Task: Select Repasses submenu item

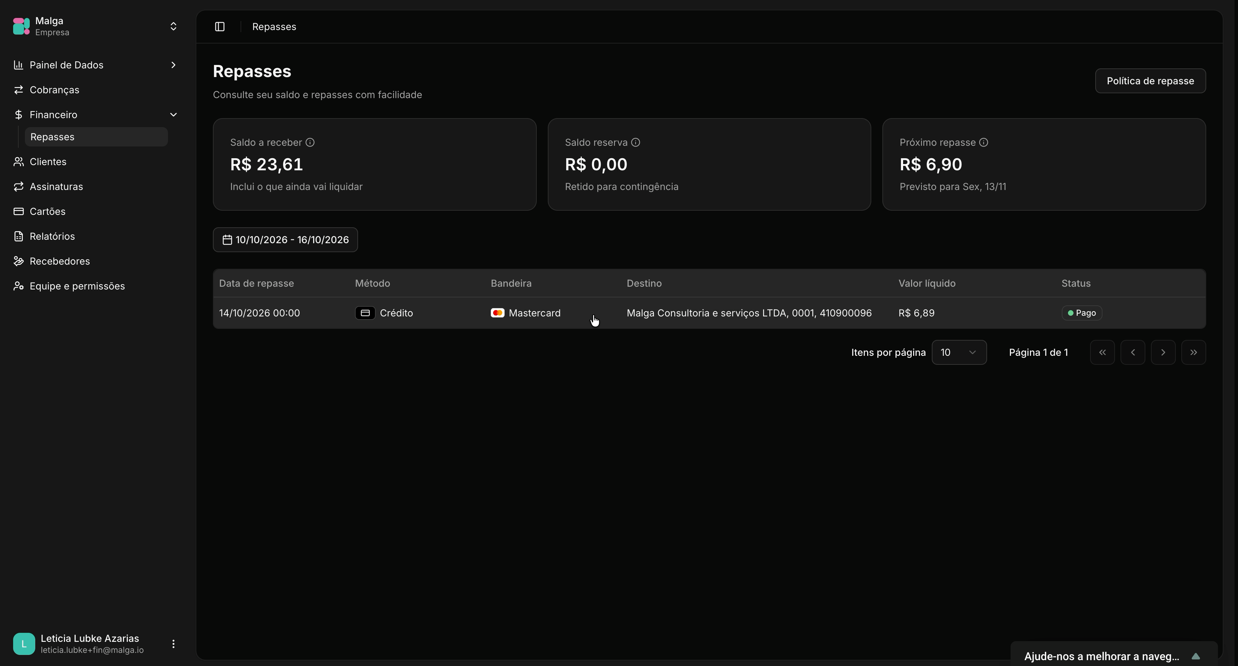Action: tap(96, 137)
